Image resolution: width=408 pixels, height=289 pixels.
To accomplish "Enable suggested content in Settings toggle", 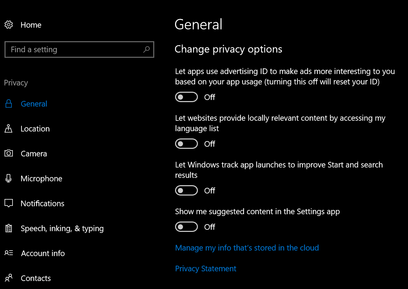I will click(x=186, y=227).
